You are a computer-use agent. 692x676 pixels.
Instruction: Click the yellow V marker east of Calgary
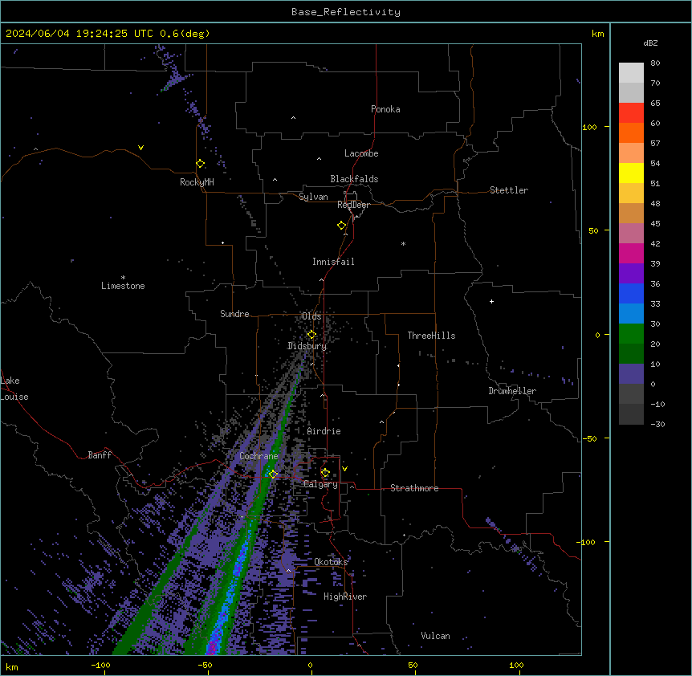(x=344, y=469)
